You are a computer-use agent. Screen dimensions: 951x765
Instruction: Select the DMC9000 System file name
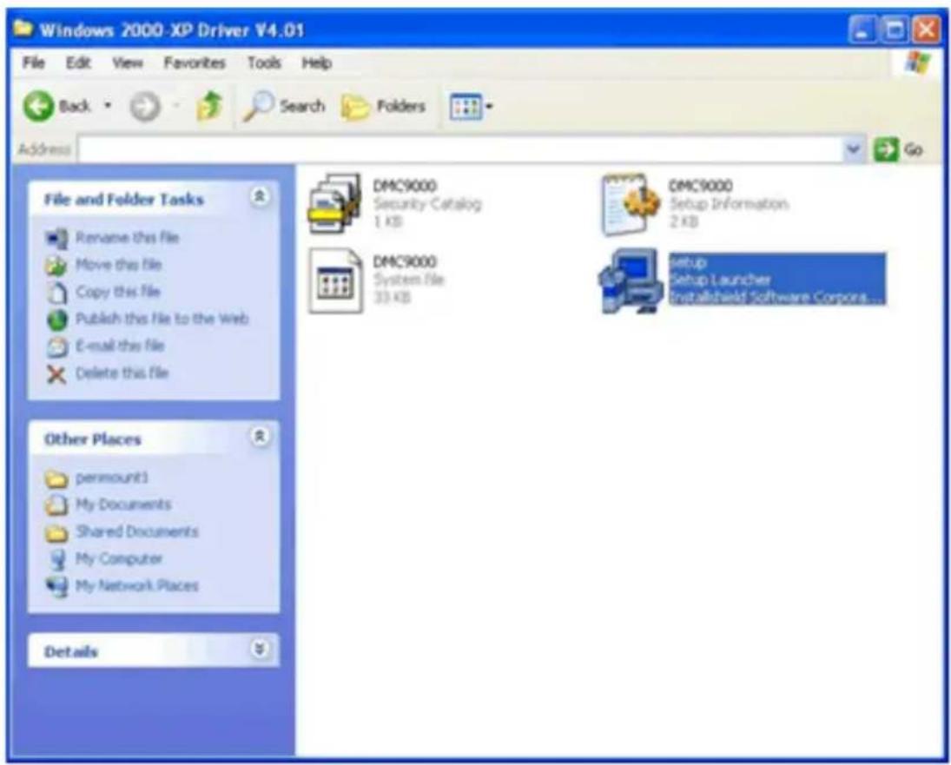coord(404,262)
